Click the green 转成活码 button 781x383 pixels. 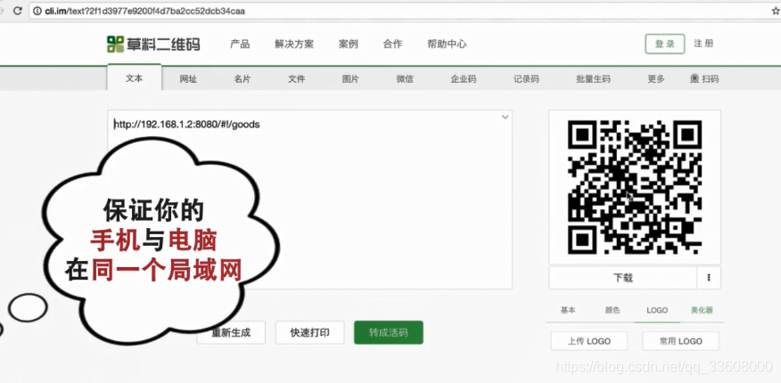tap(389, 333)
